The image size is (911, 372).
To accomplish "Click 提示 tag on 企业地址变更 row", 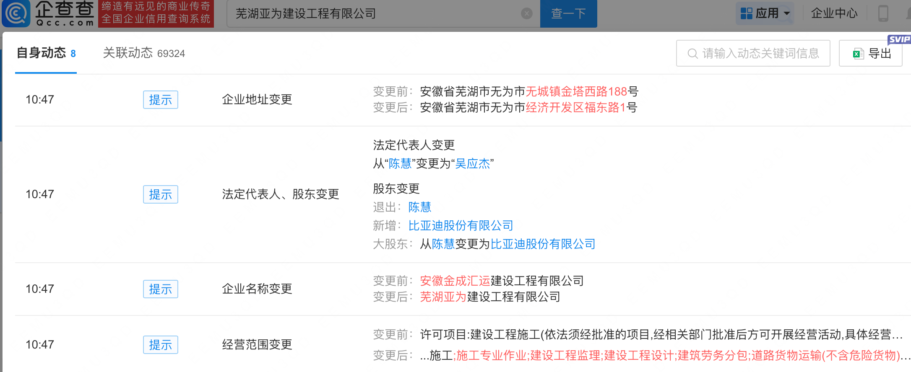I will click(160, 100).
